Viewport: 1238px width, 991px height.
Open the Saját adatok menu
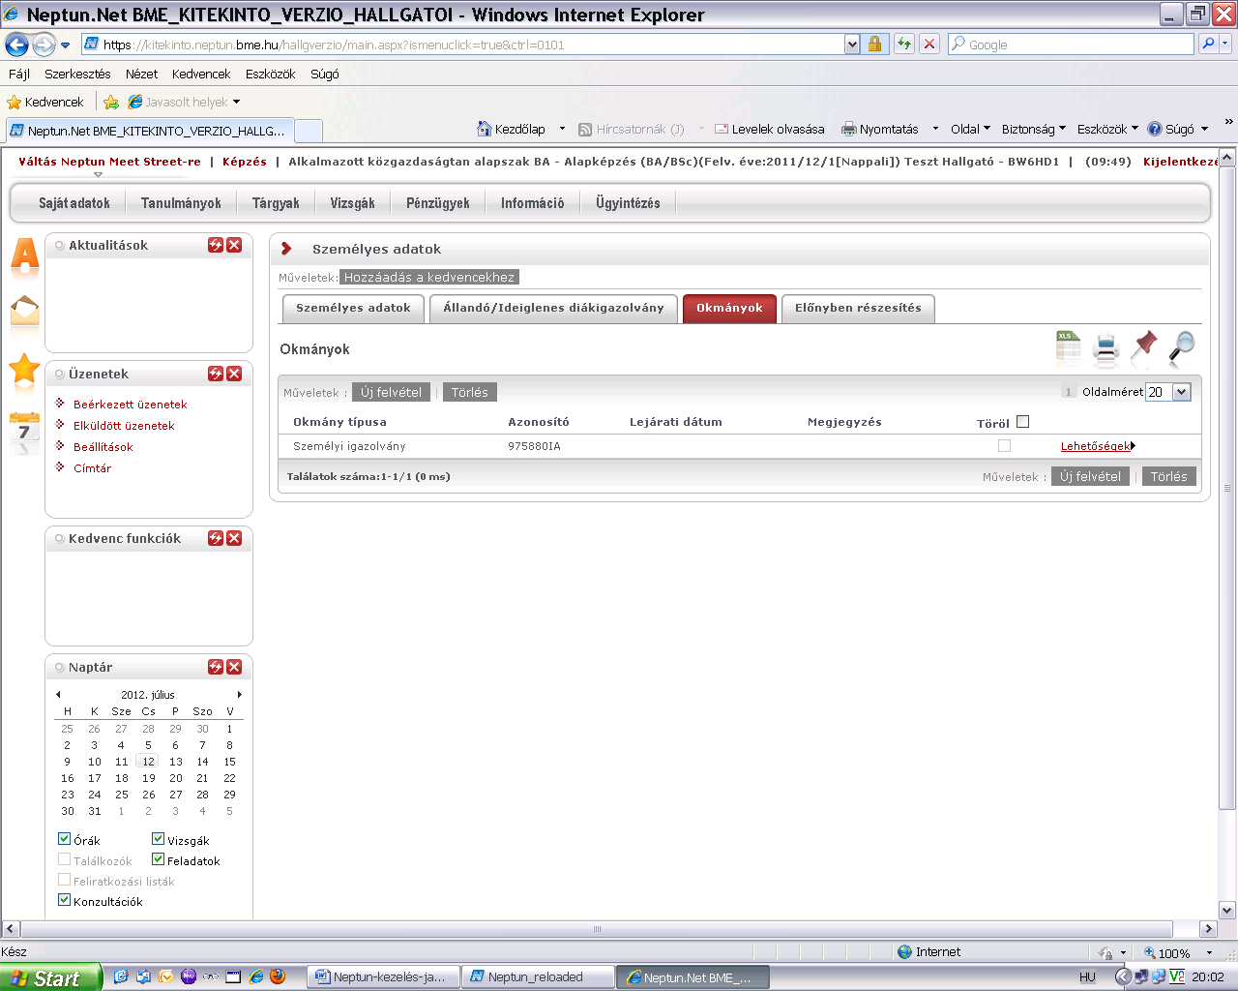click(x=74, y=203)
